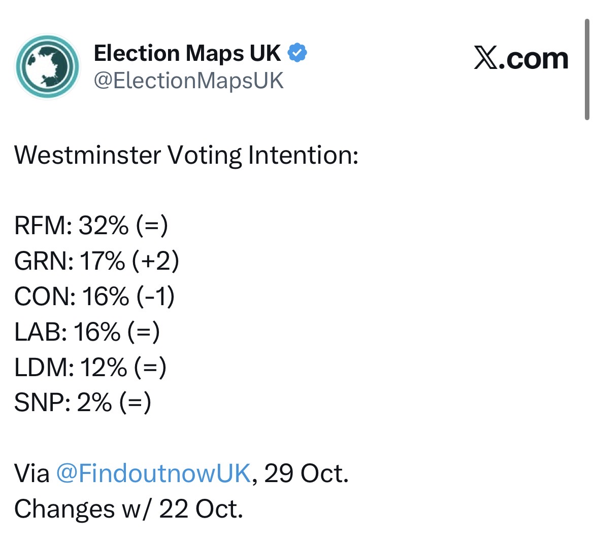
Task: Click the @ElectionMapsUK handle
Action: [188, 81]
